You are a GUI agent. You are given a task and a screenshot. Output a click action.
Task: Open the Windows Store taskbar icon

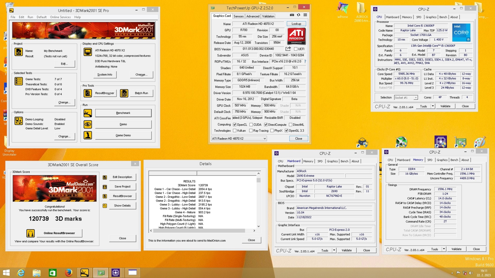tap(53, 272)
